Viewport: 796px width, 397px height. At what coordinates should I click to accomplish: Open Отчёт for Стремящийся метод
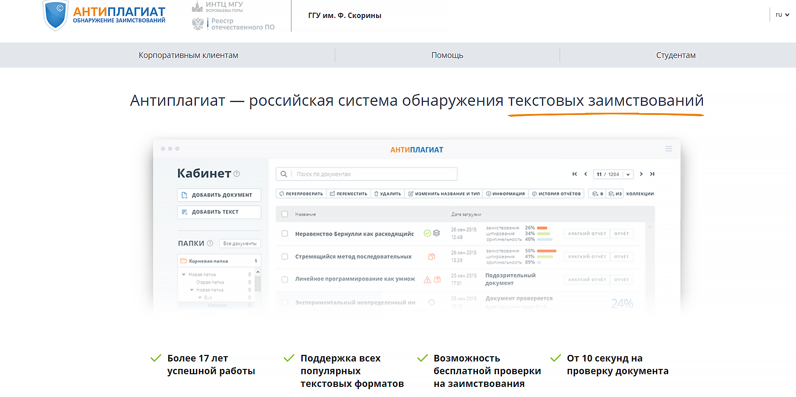coord(622,257)
